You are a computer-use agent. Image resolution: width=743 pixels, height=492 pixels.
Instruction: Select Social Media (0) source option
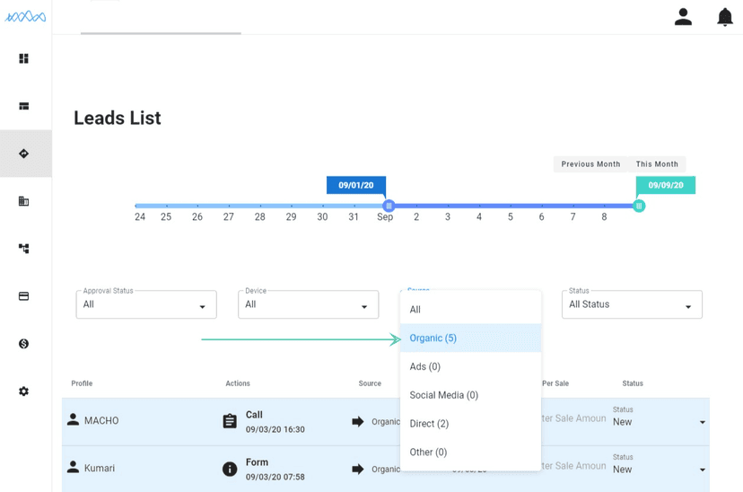(443, 395)
